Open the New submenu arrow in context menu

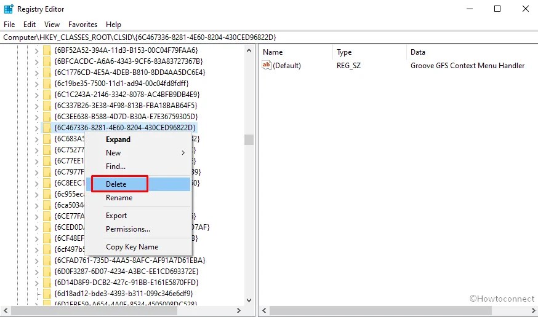[x=183, y=153]
